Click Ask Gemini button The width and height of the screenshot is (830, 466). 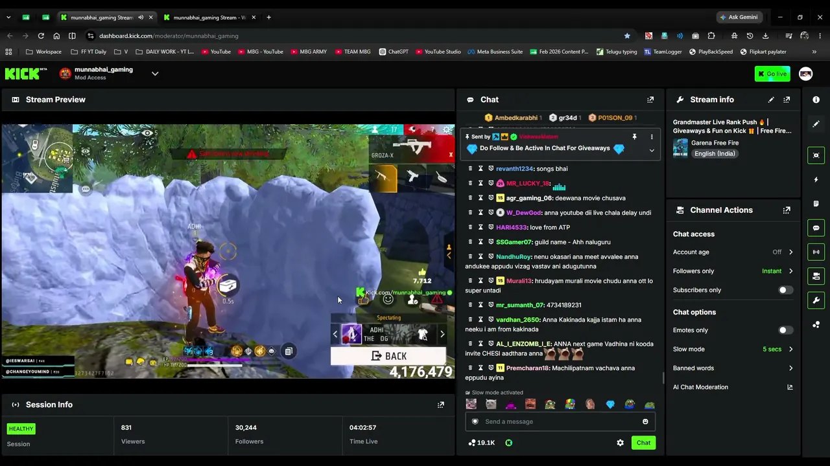(739, 17)
